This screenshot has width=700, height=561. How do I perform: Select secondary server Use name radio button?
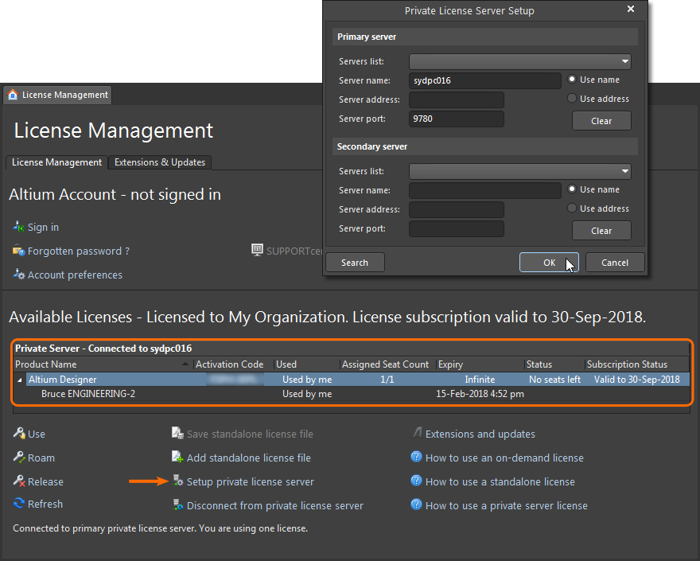point(572,189)
